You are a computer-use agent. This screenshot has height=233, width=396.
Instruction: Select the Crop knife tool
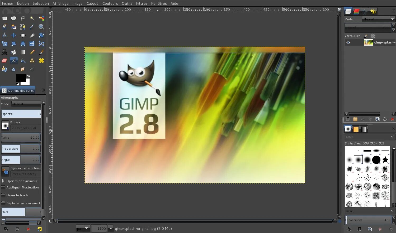(32, 35)
